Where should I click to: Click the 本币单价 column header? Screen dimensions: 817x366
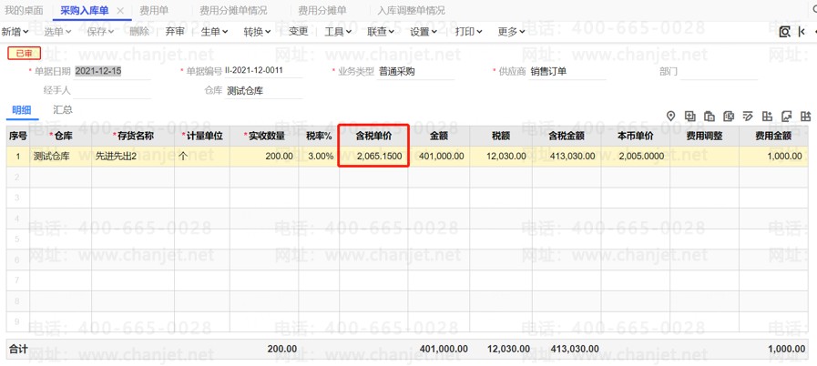pos(635,137)
